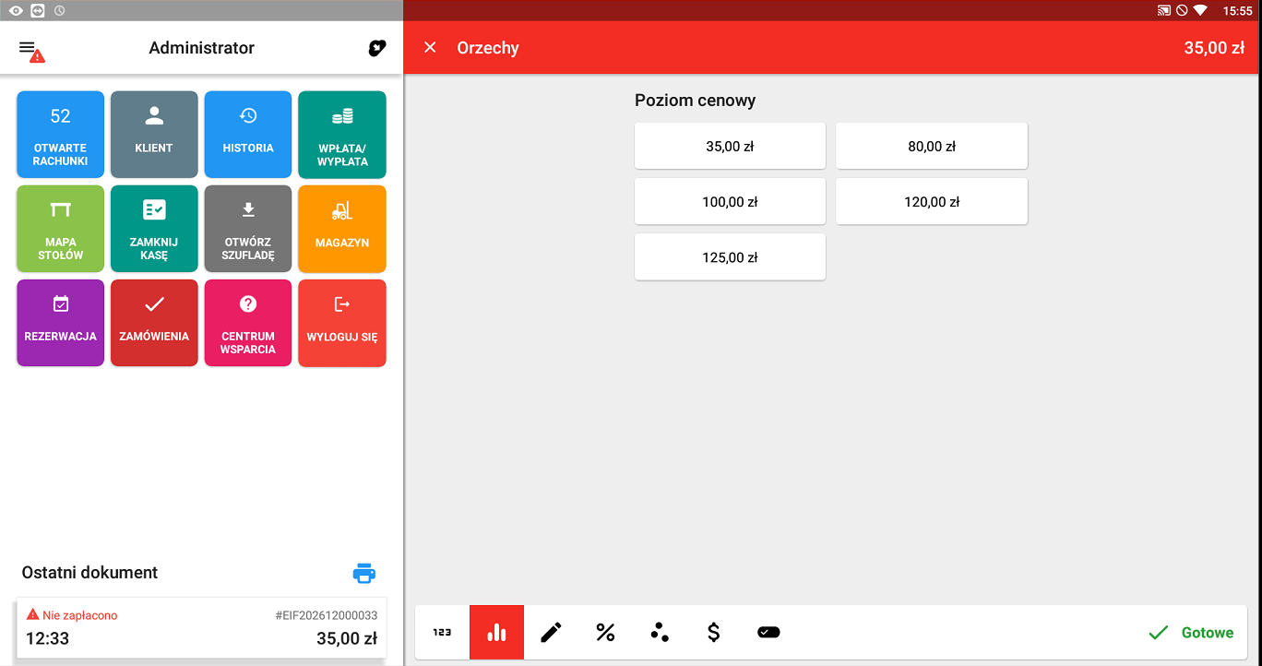Click the 35,00 zł total in the red header

tap(1214, 48)
